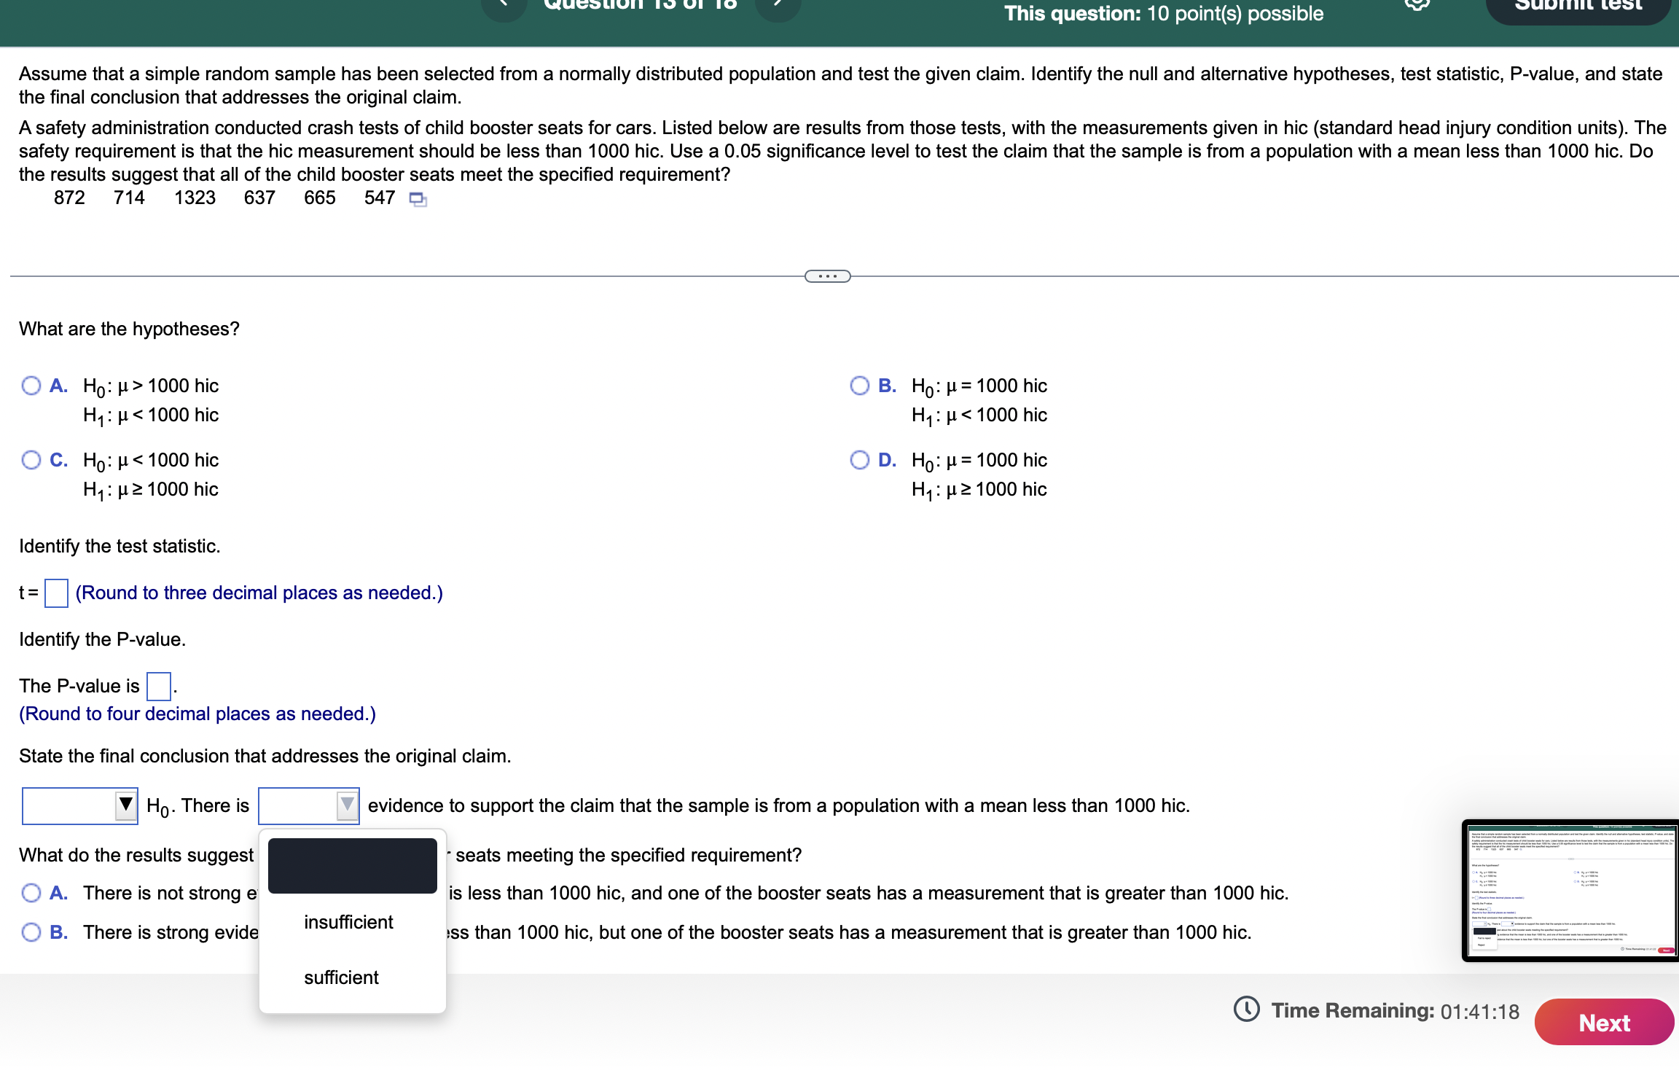Select hypothesis option D radio button
The image size is (1679, 1070).
pyautogui.click(x=861, y=459)
